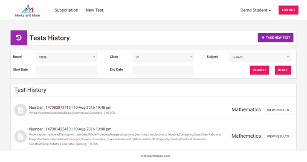Focus the Start Date input field
Image resolution: width=307 pixels, height=162 pixels.
pos(66,70)
